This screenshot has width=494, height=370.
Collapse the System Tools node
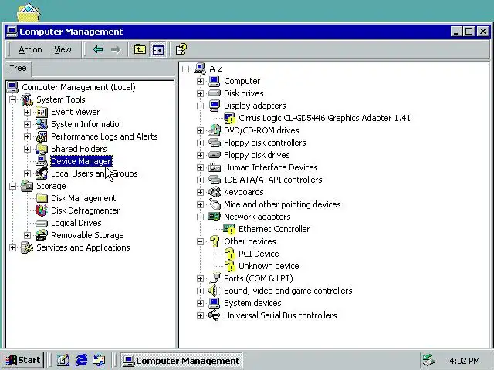(x=12, y=99)
